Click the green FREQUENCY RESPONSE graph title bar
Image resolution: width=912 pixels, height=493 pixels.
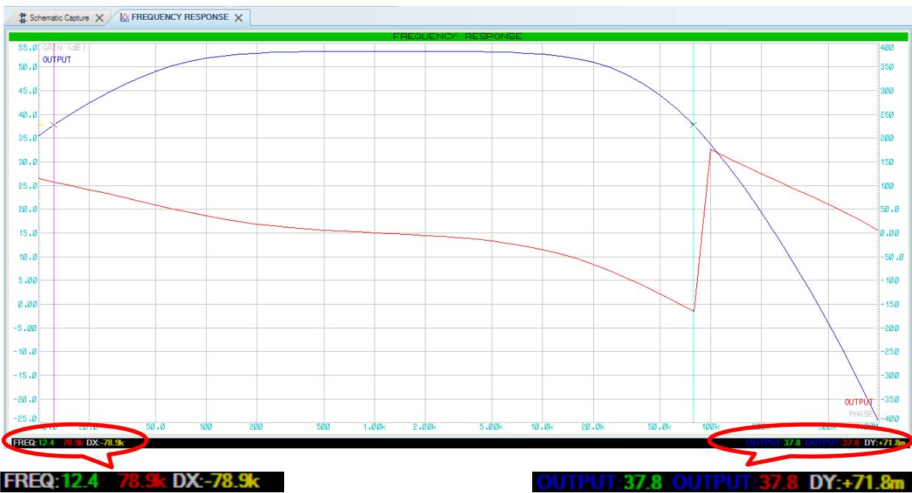(456, 36)
